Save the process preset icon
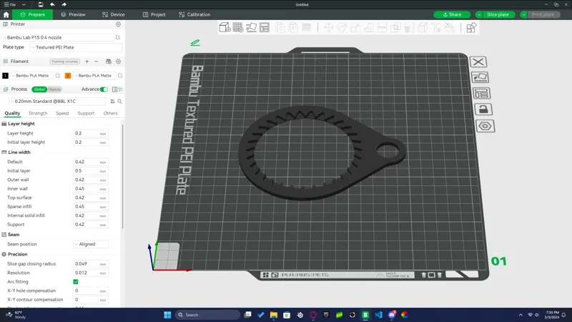Image resolution: width=572 pixels, height=322 pixels. click(112, 102)
